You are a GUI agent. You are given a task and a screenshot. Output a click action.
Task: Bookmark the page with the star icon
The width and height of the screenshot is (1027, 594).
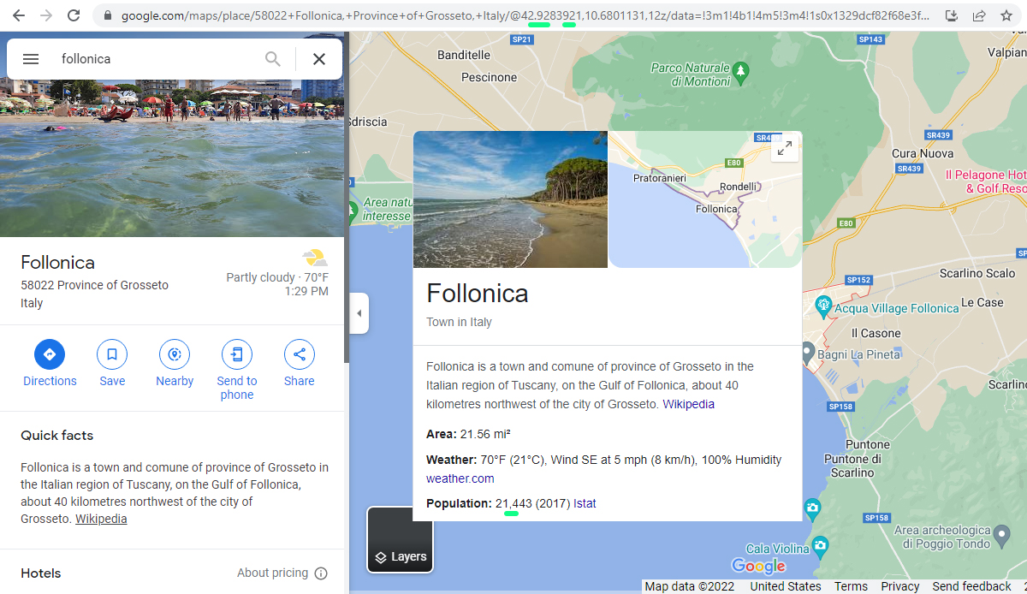(1006, 15)
